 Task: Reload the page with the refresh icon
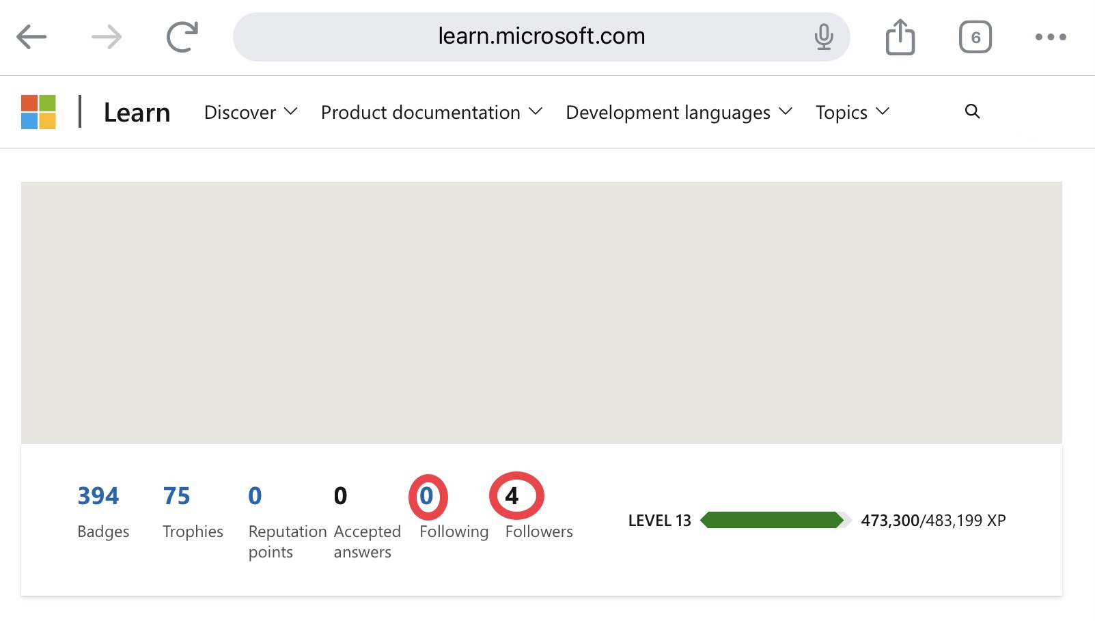182,37
